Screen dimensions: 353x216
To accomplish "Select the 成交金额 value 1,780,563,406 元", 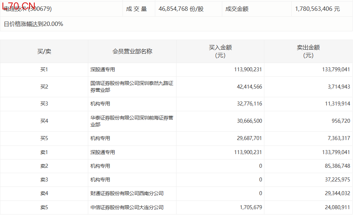I will (317, 9).
